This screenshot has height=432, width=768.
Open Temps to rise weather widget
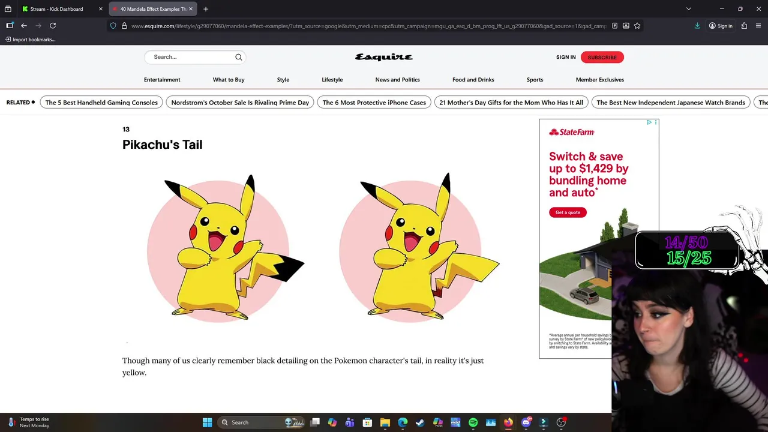[x=28, y=422]
